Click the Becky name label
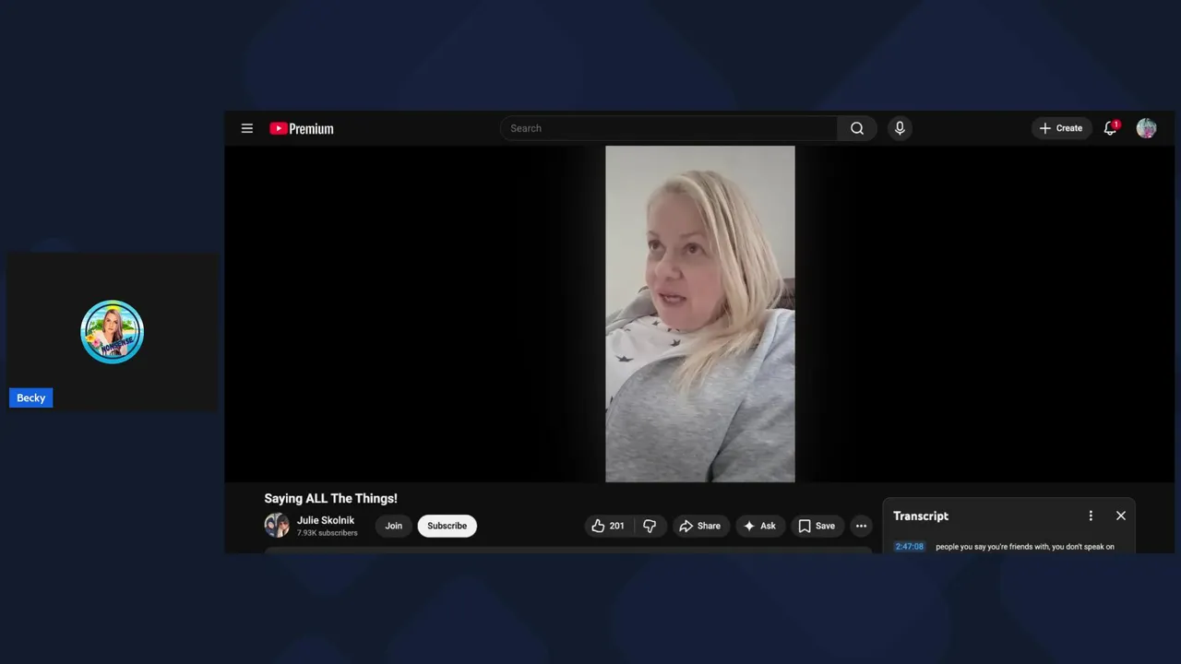Screen dimensions: 1181x664 [31, 397]
